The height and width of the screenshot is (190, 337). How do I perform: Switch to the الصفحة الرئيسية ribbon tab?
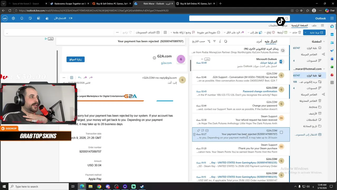(300, 25)
